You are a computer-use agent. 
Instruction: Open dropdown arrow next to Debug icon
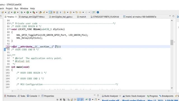point(25,12)
